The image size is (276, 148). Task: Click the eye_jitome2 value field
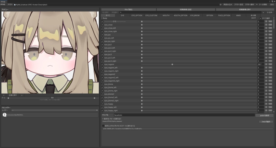(x=261, y=94)
